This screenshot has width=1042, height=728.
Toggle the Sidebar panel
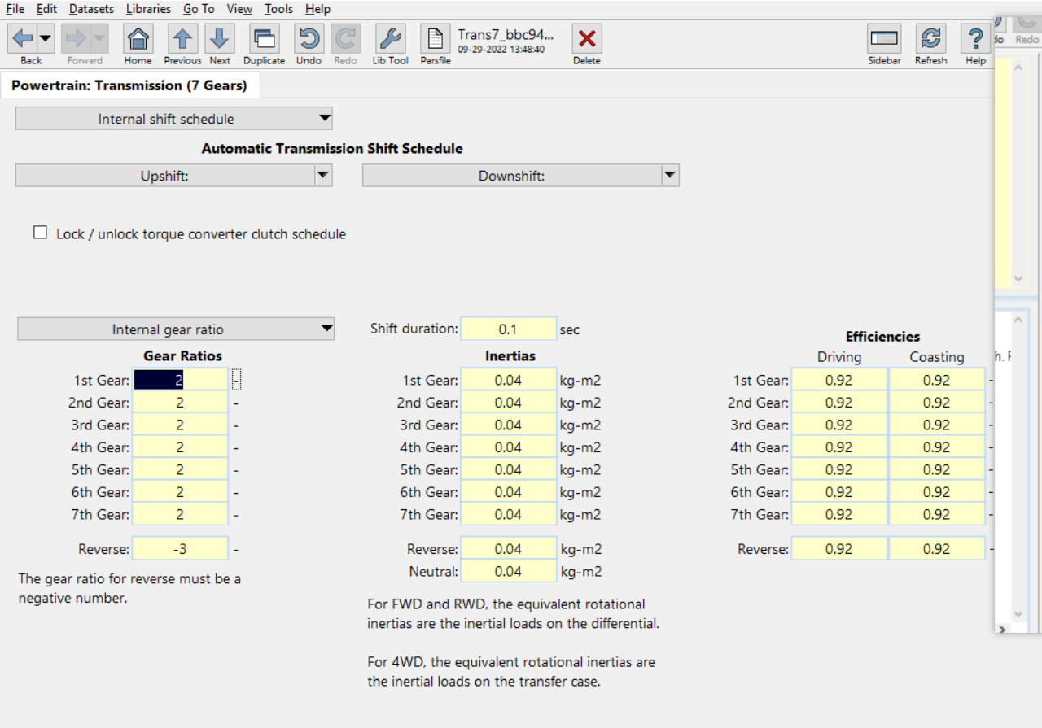[x=884, y=39]
